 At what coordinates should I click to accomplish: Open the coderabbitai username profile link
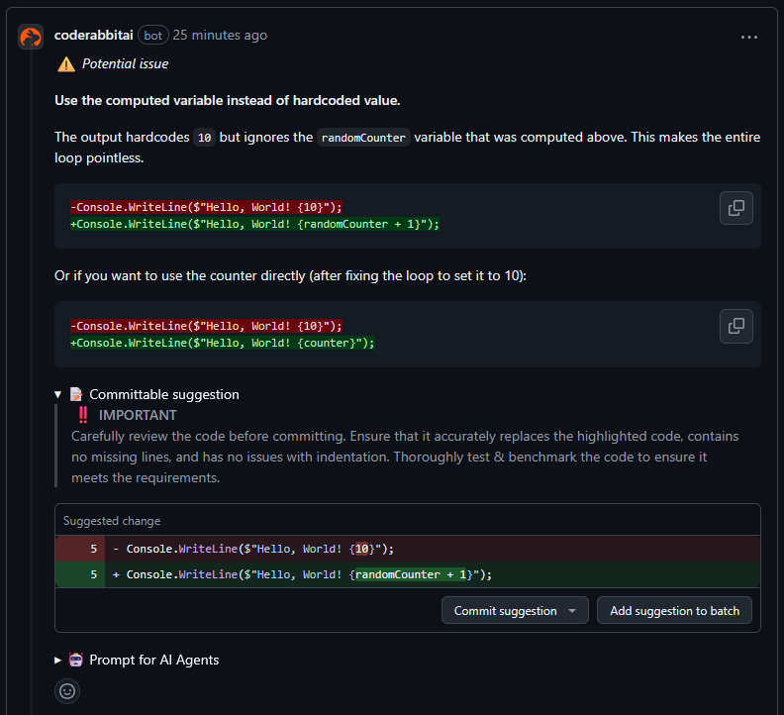(x=93, y=35)
